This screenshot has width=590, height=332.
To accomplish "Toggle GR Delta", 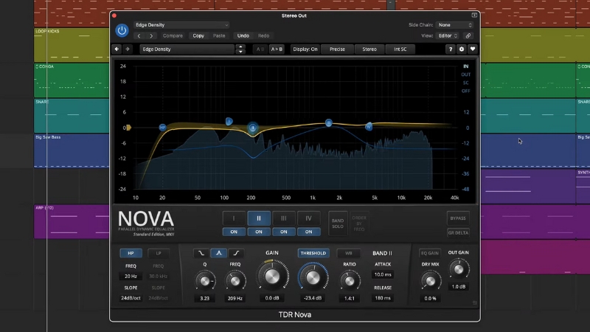I will [x=458, y=232].
